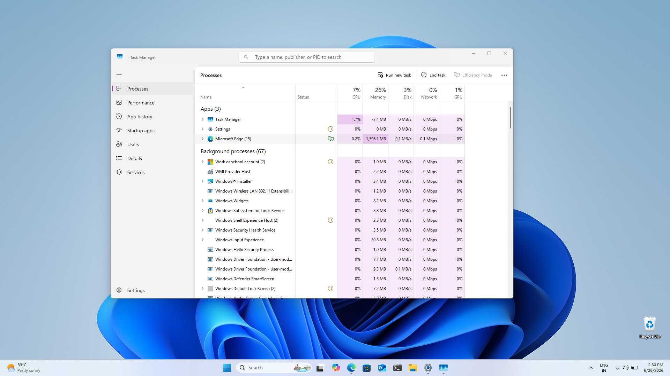Click End task button
The image size is (670, 376).
click(x=433, y=75)
